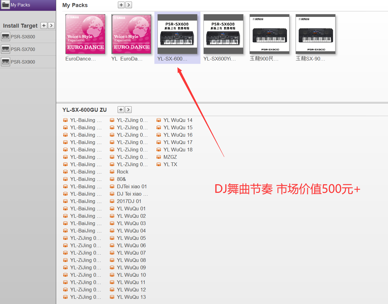
Task: Open the YL-SX-600GU ZU arrow menu
Action: [x=129, y=110]
